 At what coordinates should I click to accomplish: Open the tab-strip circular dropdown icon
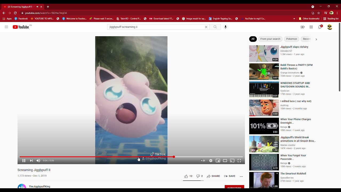(x=313, y=7)
